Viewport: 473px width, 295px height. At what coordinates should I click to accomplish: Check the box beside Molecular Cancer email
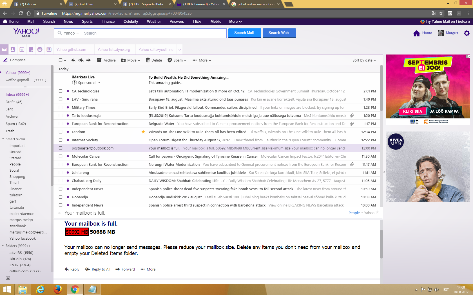point(61,156)
